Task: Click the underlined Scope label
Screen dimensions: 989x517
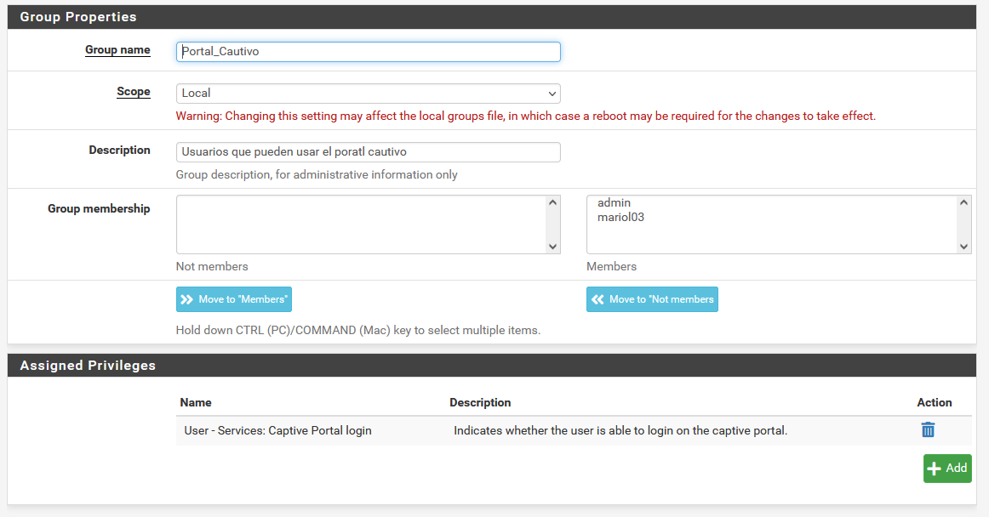Action: point(133,92)
